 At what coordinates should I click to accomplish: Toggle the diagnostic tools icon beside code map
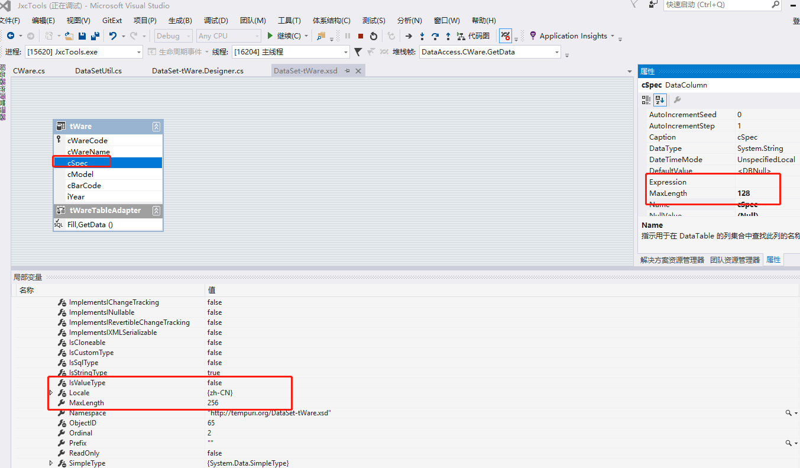pyautogui.click(x=505, y=36)
